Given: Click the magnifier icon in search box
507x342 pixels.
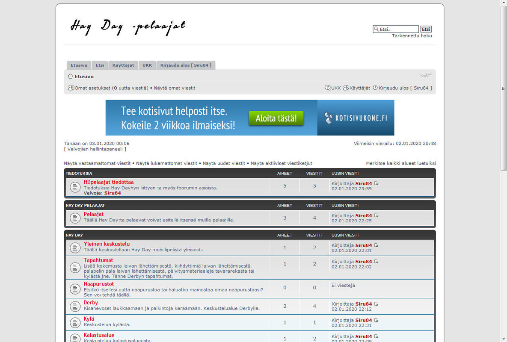Looking at the screenshot, I should pos(377,29).
